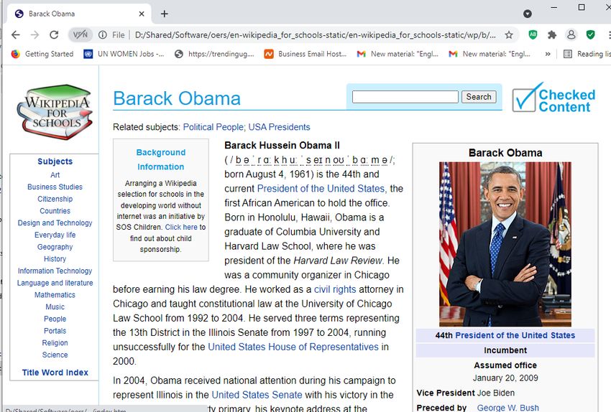Open Language and literature subject
Viewport: 611px width, 412px height.
(55, 284)
